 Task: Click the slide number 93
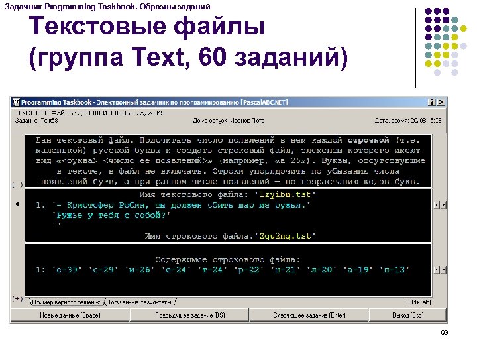[x=444, y=332]
